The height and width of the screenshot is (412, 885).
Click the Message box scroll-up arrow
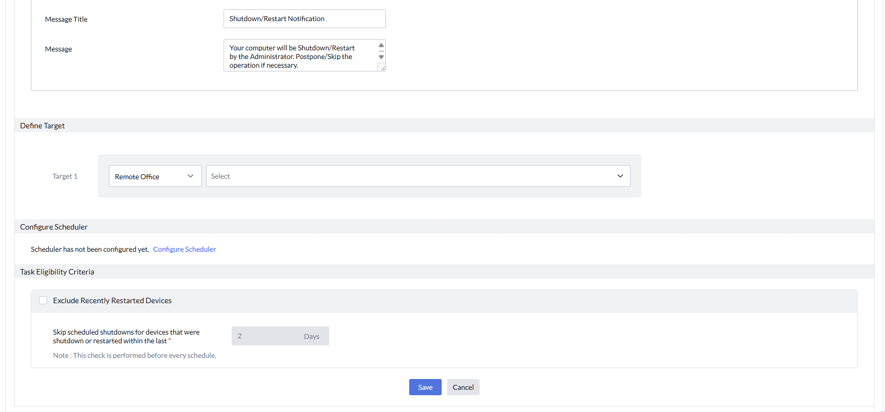pos(381,45)
